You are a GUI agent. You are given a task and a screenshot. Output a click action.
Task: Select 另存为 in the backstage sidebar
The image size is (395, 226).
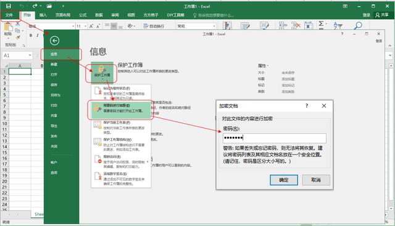point(62,95)
